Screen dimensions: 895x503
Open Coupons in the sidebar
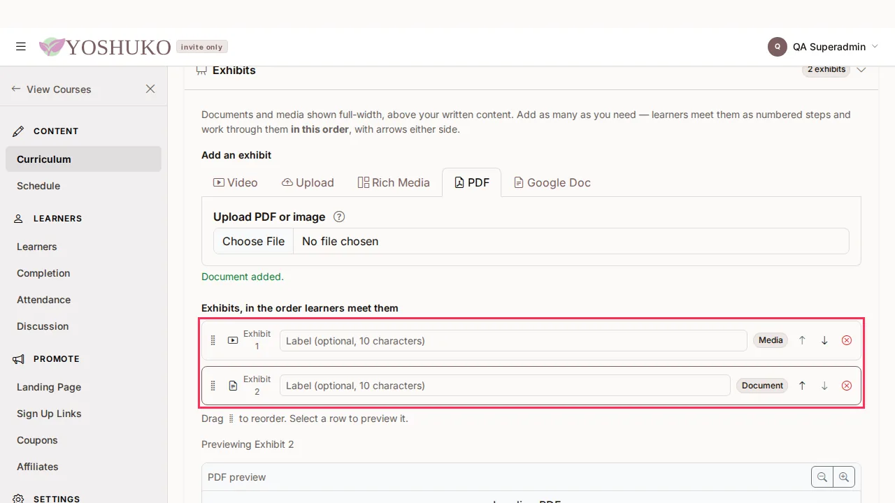click(x=83, y=440)
